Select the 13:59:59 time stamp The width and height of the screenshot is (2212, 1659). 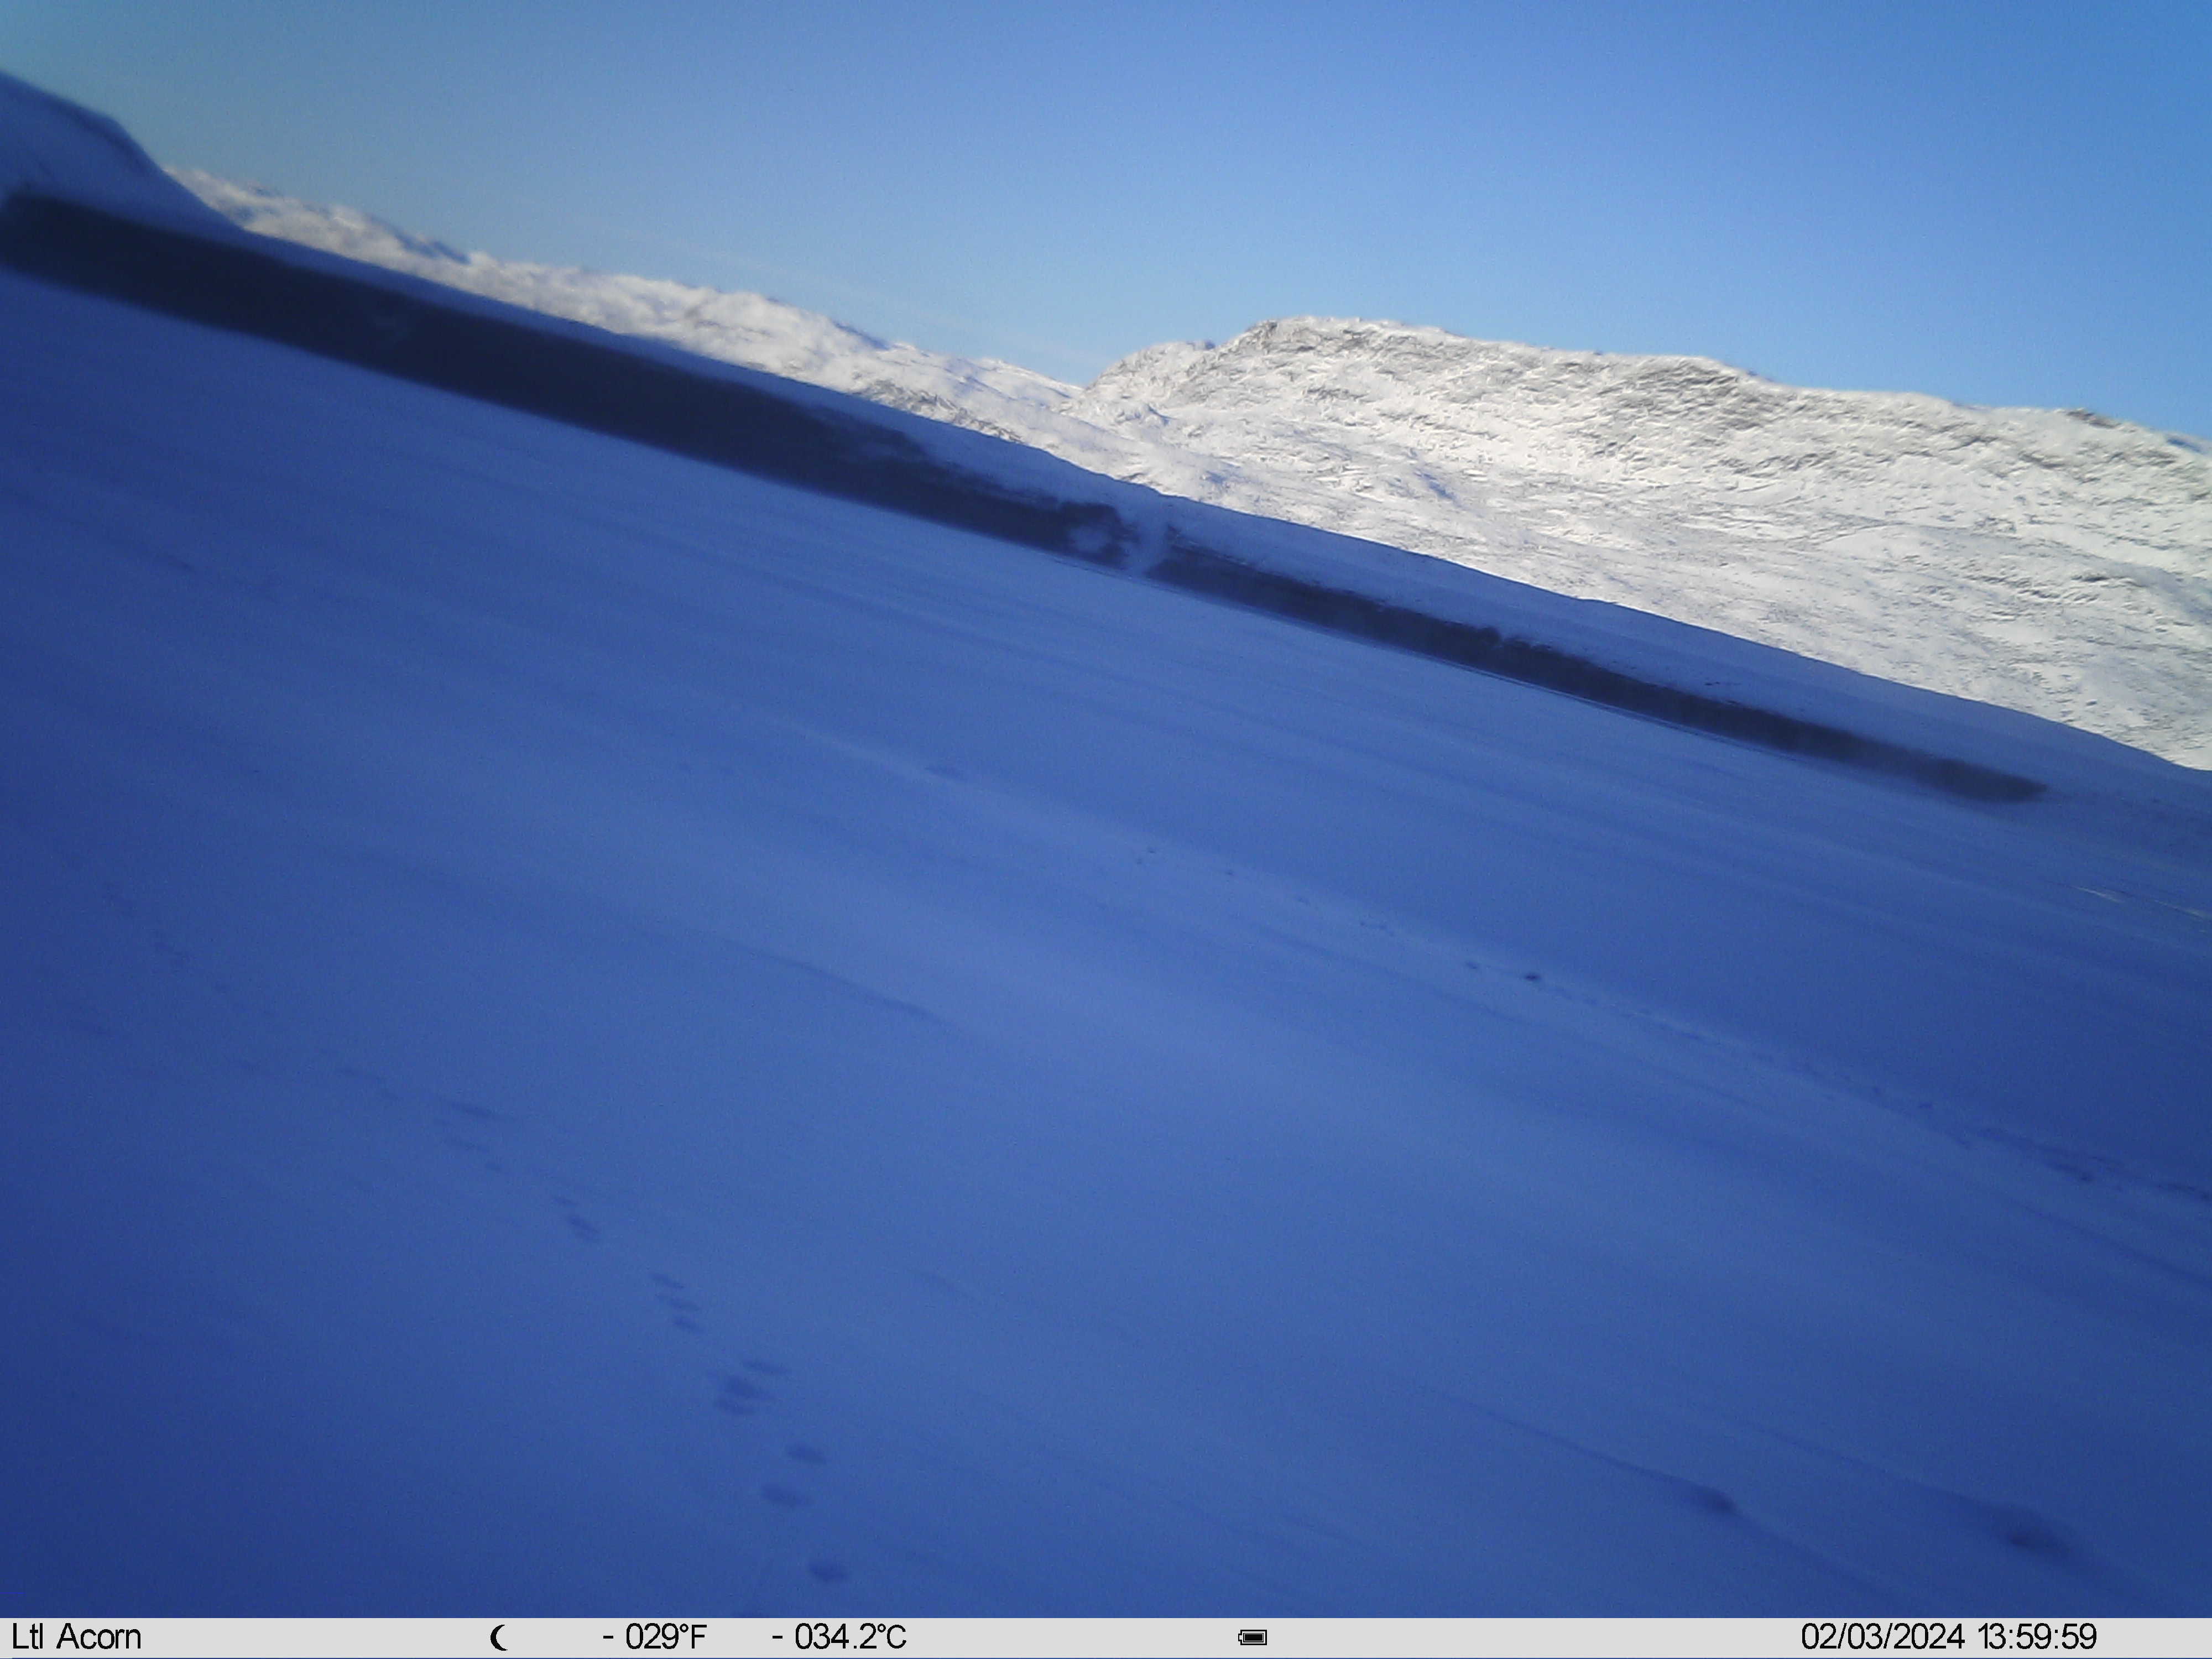coord(2037,1637)
